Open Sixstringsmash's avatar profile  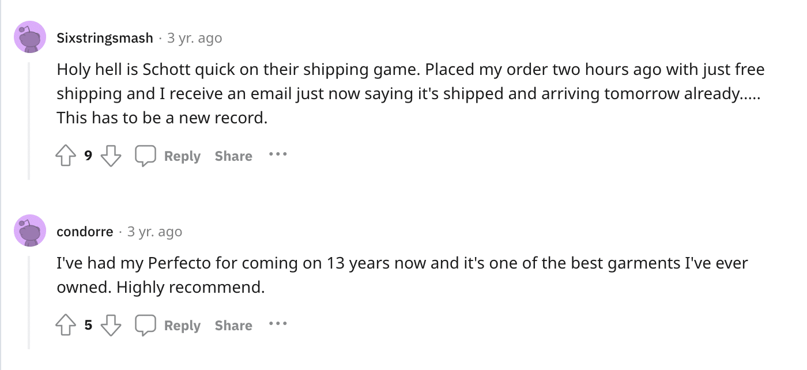[30, 37]
